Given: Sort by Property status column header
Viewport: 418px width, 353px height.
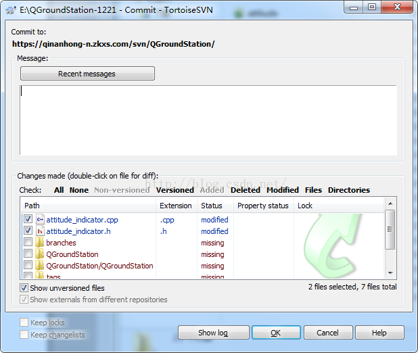Looking at the screenshot, I should [x=264, y=206].
